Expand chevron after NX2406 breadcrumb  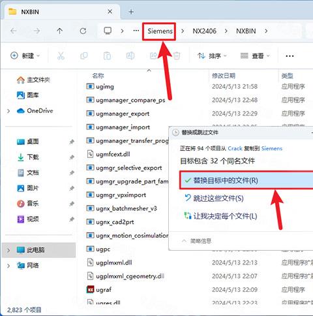(x=226, y=31)
